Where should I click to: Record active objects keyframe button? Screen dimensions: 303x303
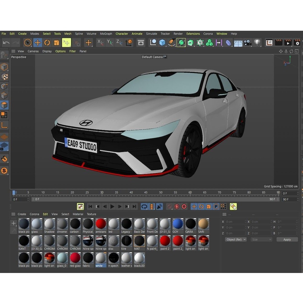point(169,206)
